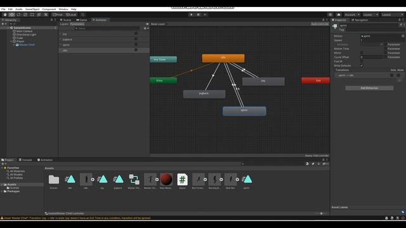Switch to the Navigation tab
The width and height of the screenshot is (406, 228).
click(x=360, y=20)
